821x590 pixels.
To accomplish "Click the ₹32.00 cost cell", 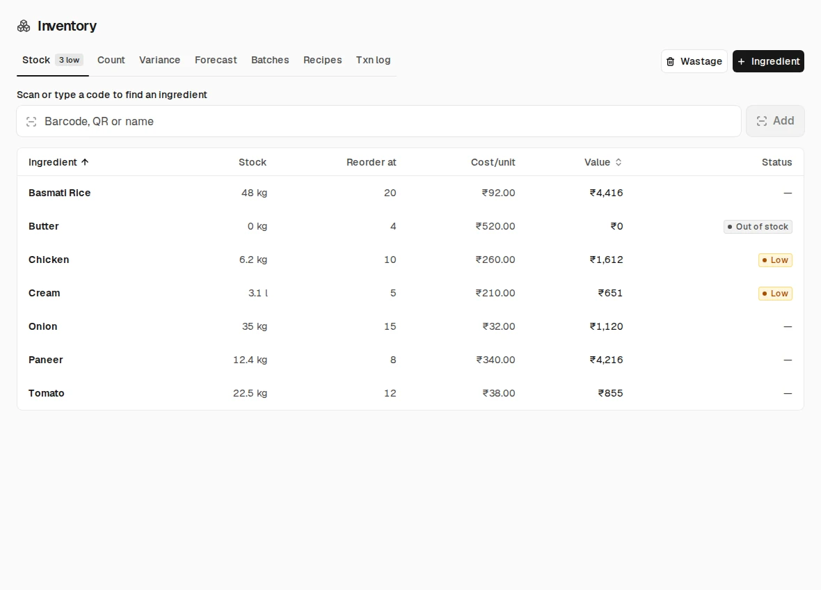I will [498, 327].
